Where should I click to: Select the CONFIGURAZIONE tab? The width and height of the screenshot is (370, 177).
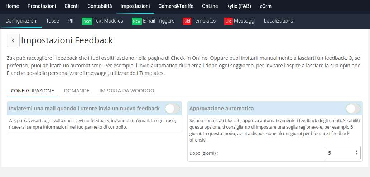coord(33,91)
